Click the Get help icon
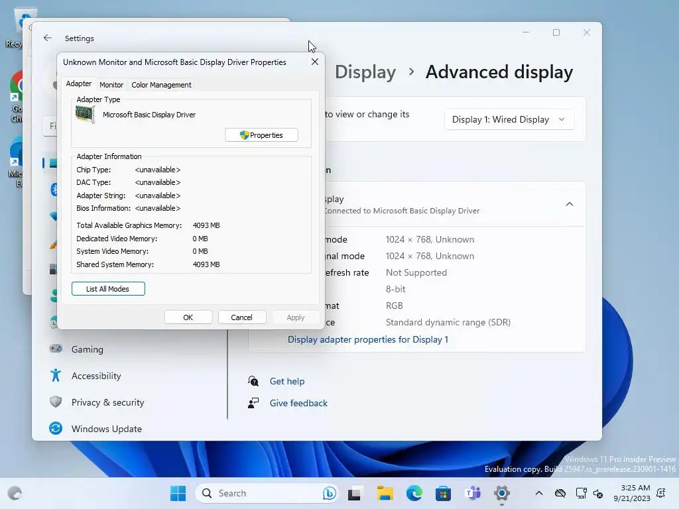The image size is (679, 509). pos(253,381)
